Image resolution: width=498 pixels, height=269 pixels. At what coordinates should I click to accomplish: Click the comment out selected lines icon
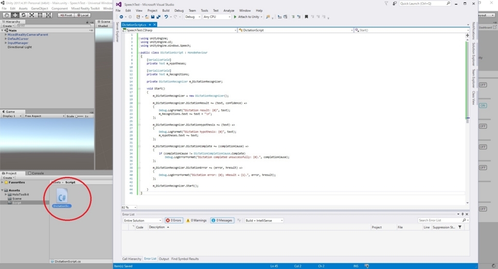point(293,17)
